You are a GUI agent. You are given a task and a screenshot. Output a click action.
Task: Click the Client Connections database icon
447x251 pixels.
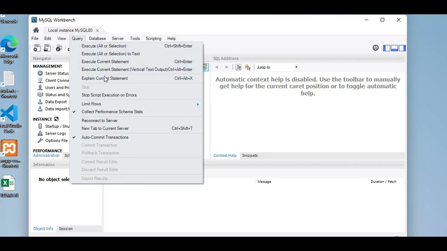40,80
